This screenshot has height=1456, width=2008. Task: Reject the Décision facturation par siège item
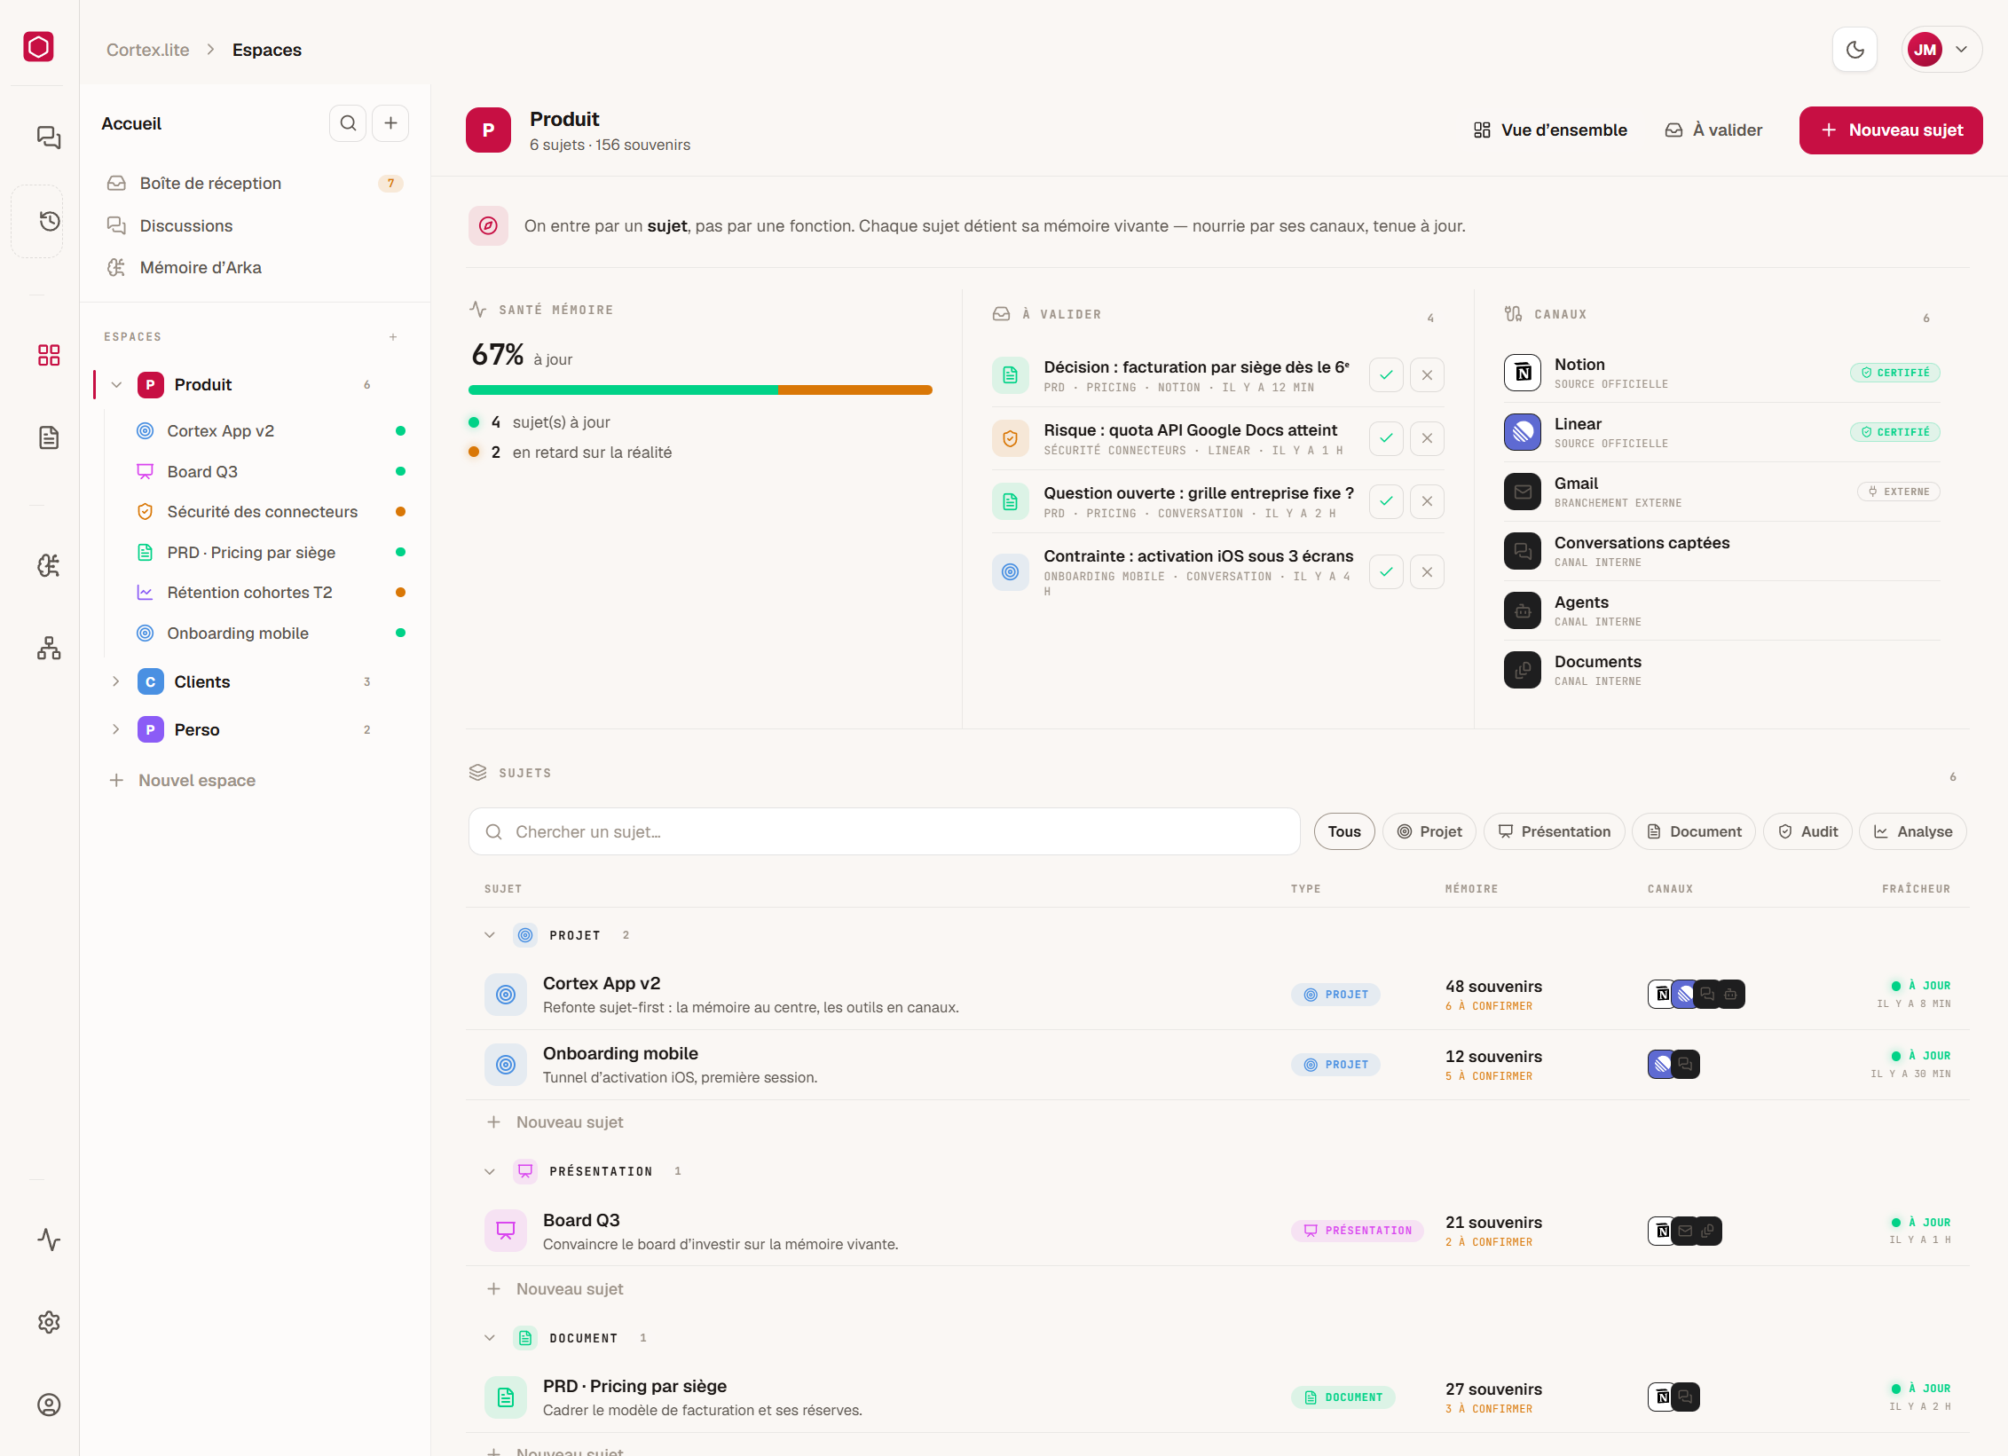1427,374
